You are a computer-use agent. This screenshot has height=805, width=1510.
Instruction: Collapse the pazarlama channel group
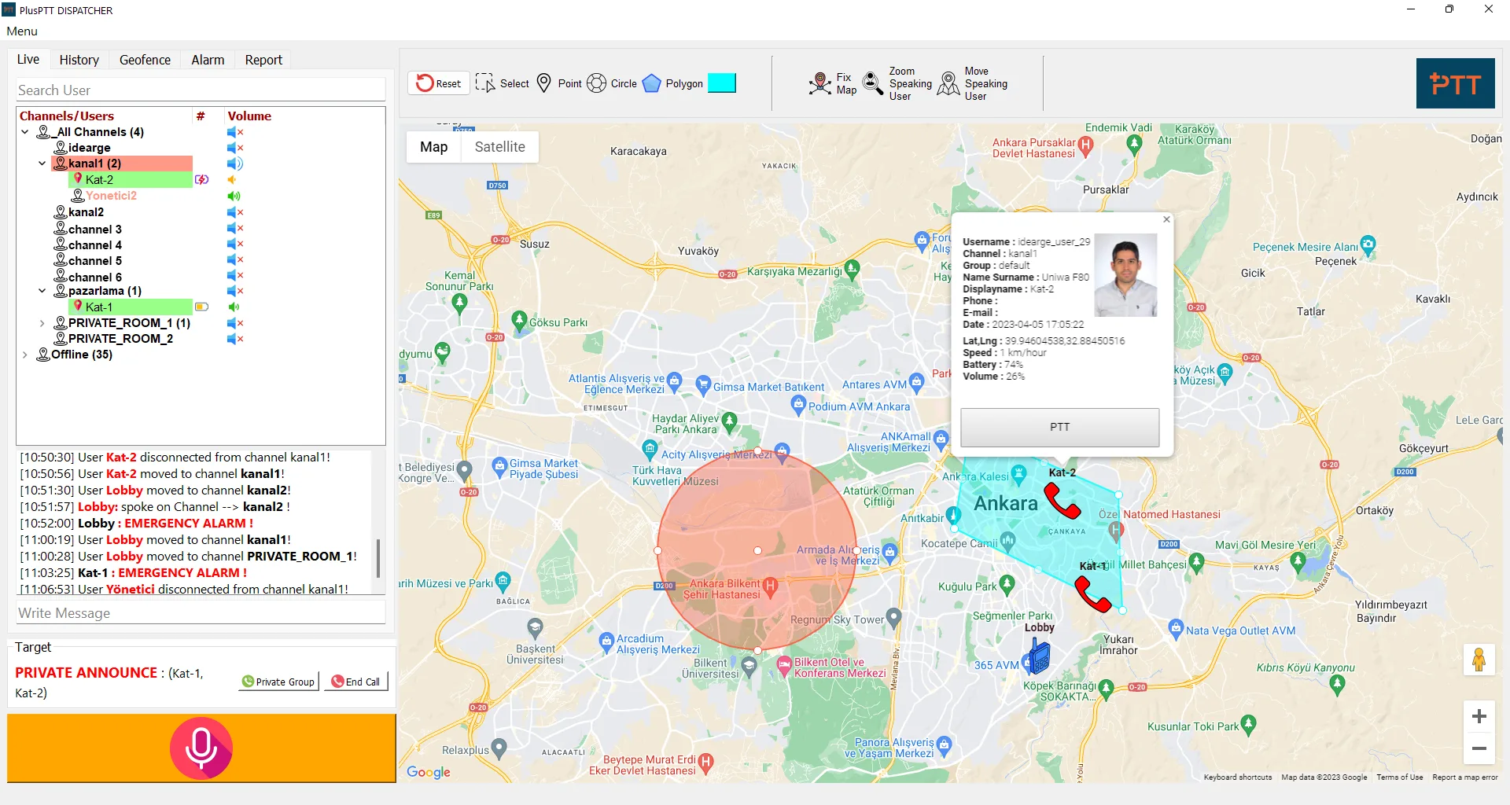42,291
